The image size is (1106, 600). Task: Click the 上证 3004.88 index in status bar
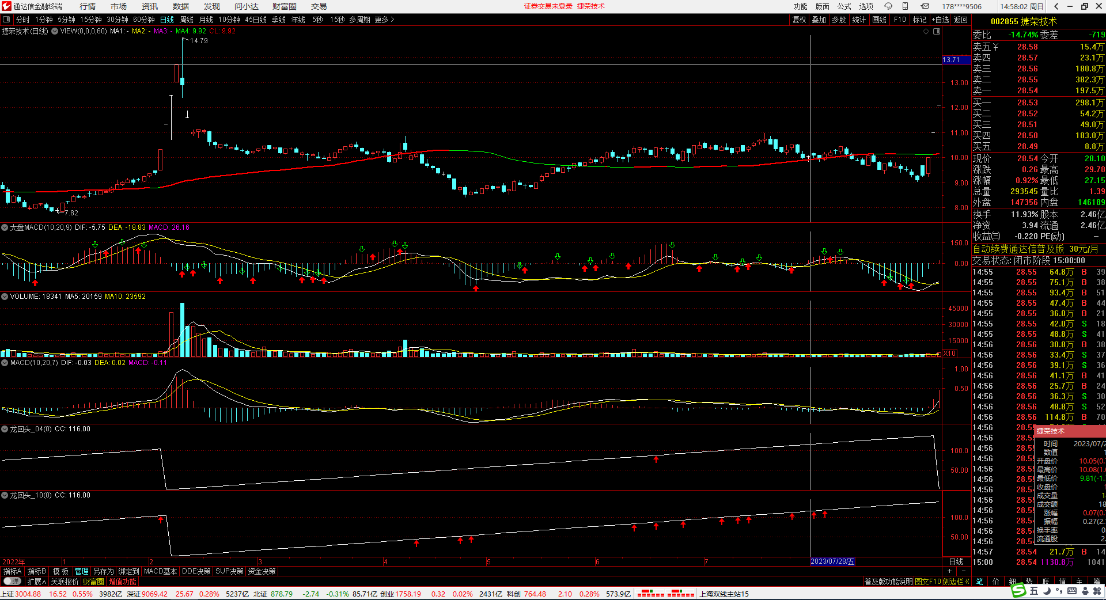coord(21,594)
